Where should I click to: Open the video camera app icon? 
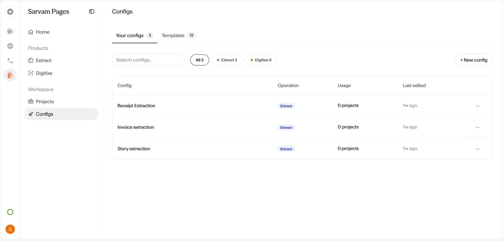tap(10, 31)
